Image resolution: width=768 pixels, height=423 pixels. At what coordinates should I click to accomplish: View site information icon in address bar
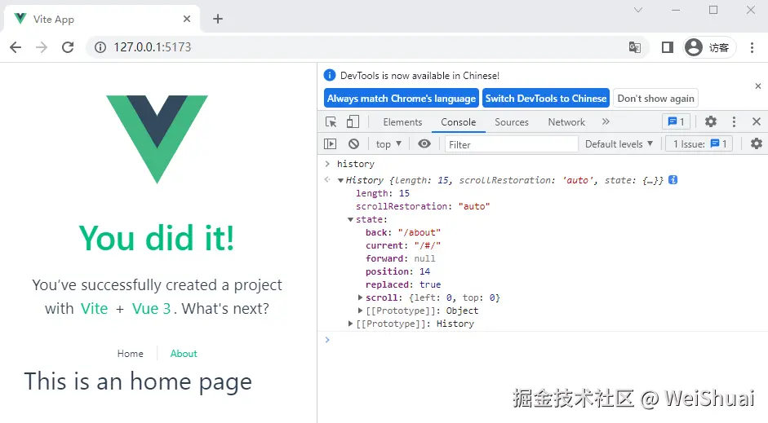100,47
